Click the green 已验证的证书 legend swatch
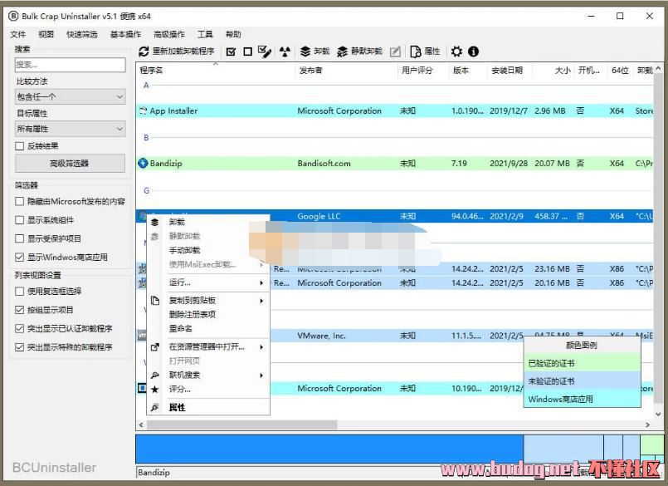Viewport: 668px width, 486px height. [x=582, y=364]
